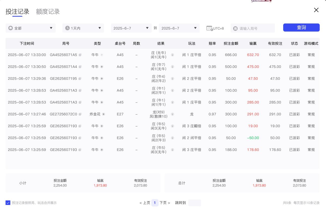The height and width of the screenshot is (209, 326).
Task: Open result details for 龙(对9) row
Action: click(172, 114)
